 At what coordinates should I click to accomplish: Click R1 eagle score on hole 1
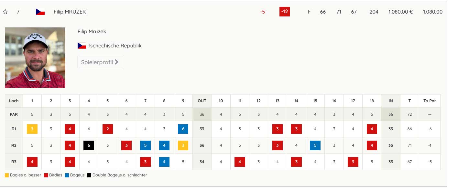coord(32,129)
